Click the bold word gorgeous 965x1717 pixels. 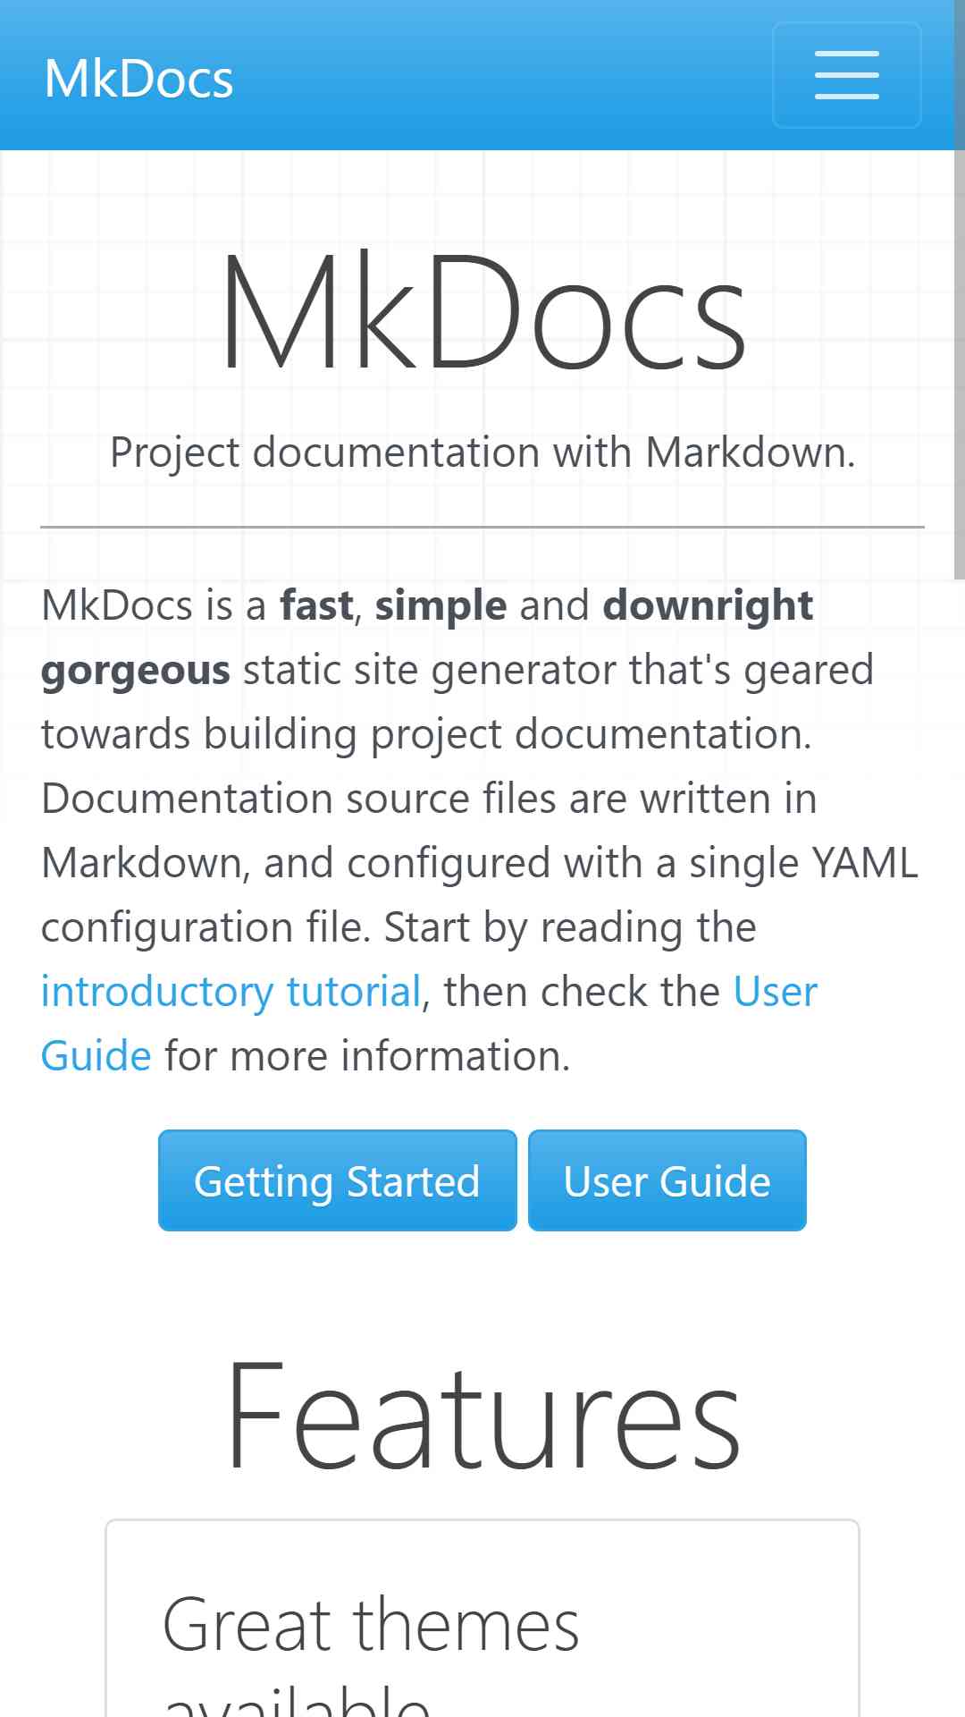coord(136,671)
